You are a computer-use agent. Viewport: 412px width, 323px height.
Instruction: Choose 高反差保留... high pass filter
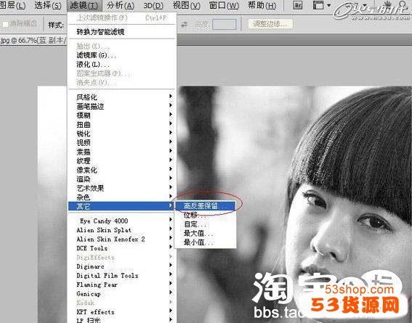tap(205, 206)
